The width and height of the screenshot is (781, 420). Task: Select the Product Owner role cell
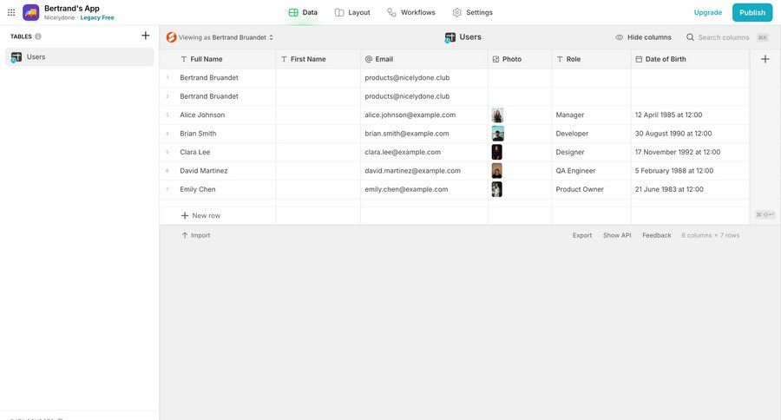pos(591,189)
